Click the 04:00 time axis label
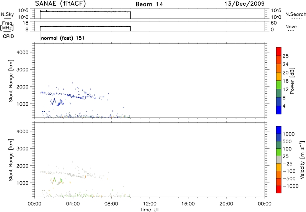Screen dimensions: 306x212 click(73, 204)
